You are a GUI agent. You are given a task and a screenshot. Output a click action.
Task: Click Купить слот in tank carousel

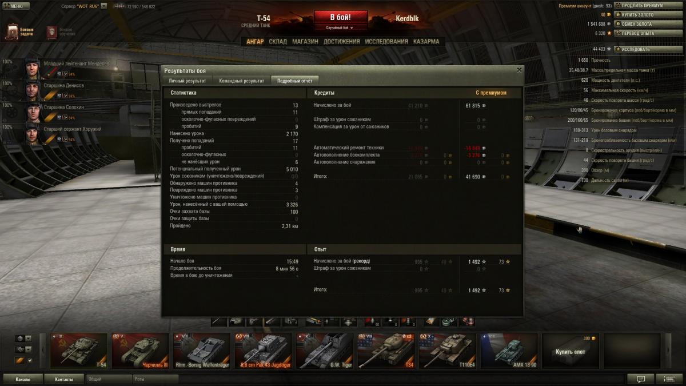click(x=571, y=351)
